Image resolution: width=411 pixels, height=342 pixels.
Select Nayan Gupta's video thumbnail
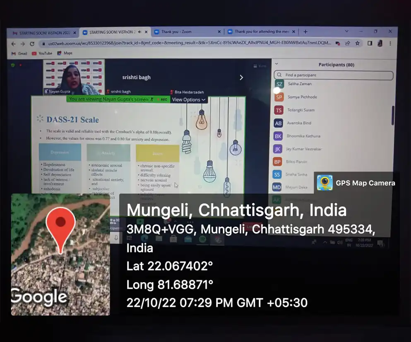74,76
